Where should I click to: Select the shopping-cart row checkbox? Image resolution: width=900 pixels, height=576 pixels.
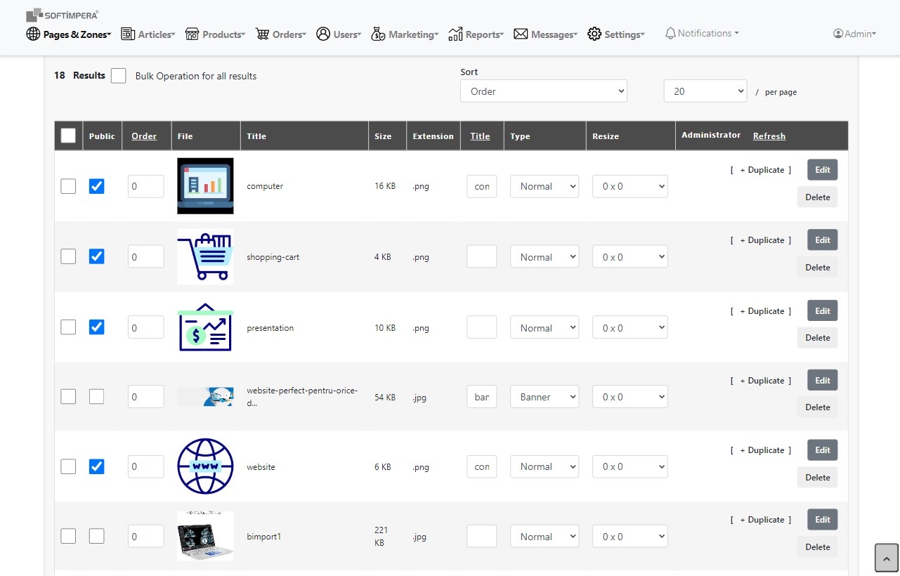tap(68, 256)
